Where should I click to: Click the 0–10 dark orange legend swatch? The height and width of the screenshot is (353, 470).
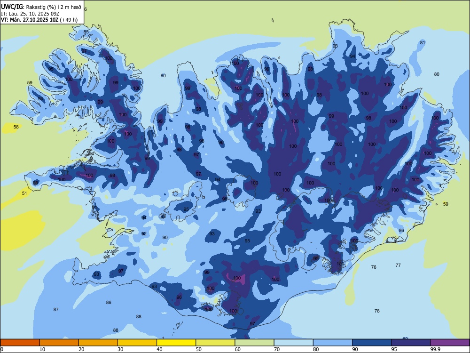coord(20,343)
